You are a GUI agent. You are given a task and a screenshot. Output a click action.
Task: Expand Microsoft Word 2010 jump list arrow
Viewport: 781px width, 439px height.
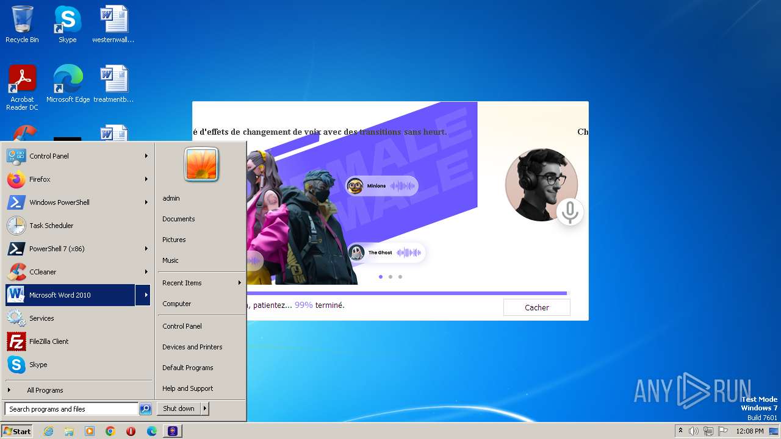pos(143,295)
